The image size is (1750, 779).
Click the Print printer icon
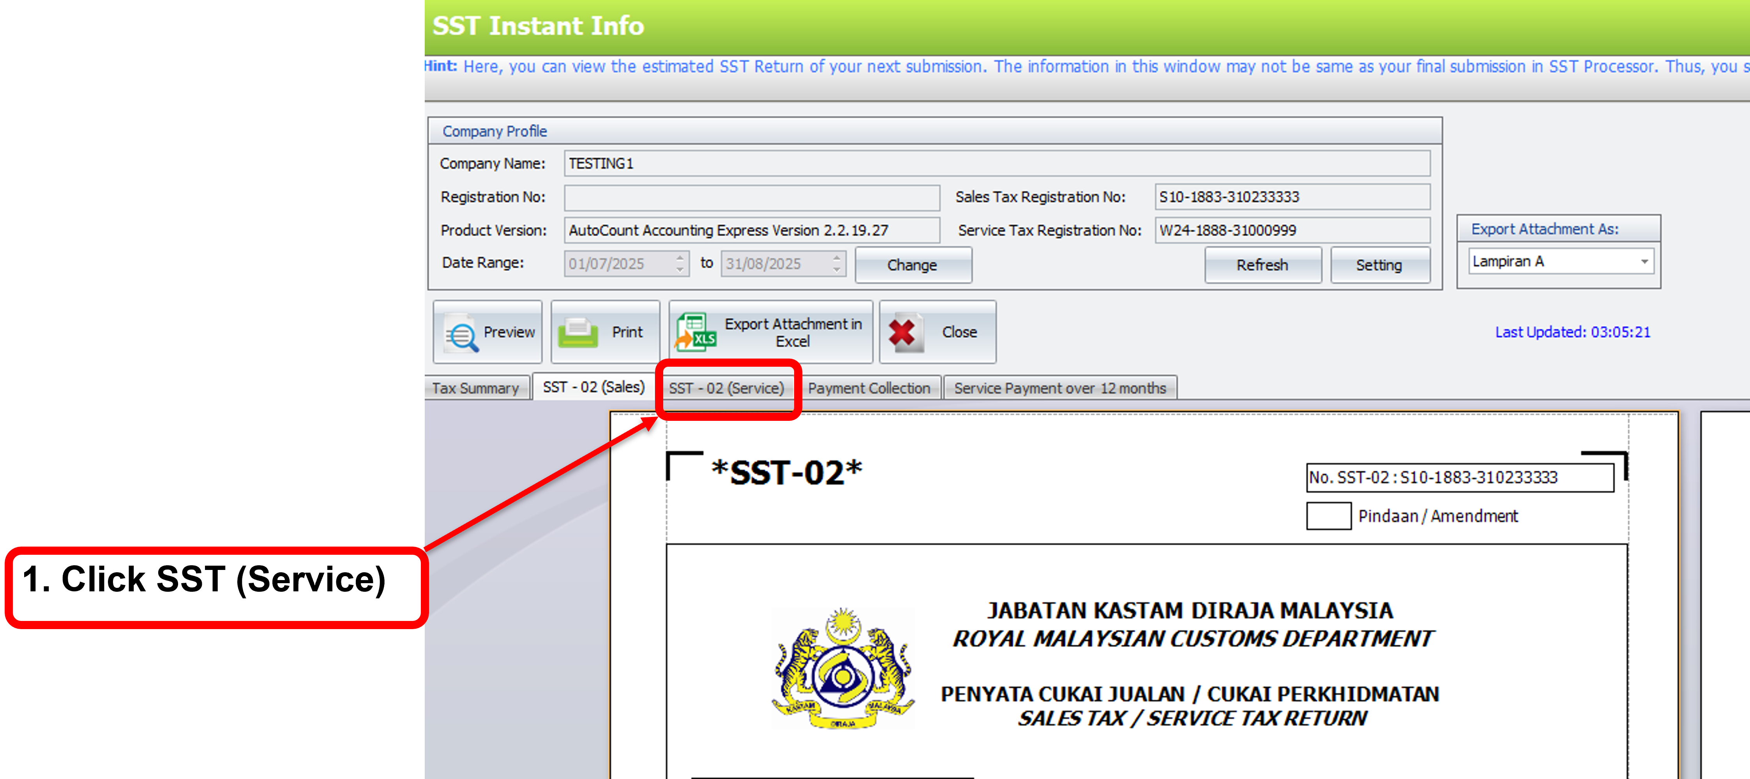(x=577, y=332)
